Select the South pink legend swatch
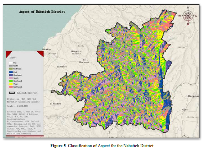 pyautogui.click(x=11, y=78)
